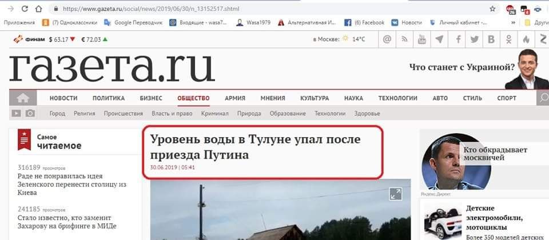Expand the article photo to fullscreen
The height and width of the screenshot is (240, 549).
point(396,194)
